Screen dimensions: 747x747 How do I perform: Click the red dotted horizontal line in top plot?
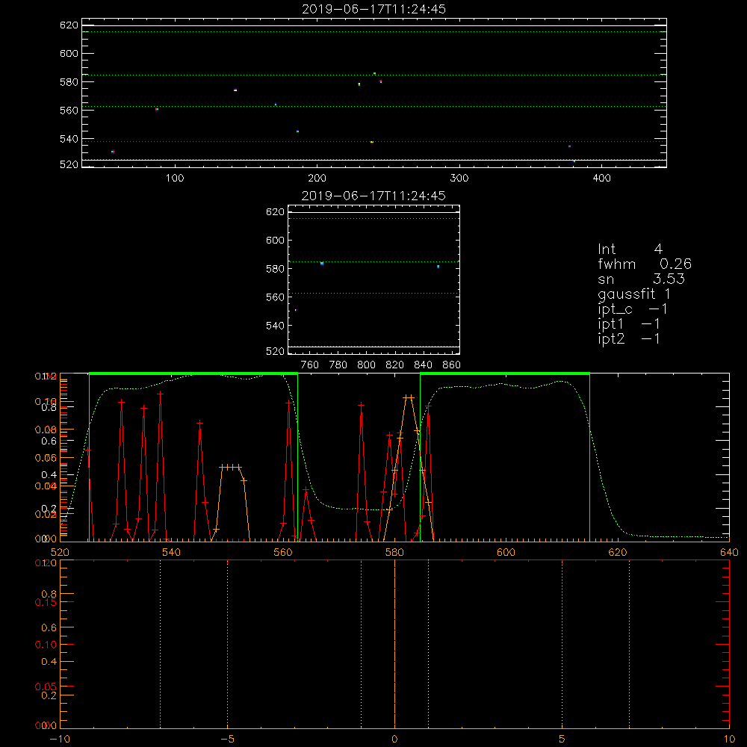click(374, 141)
